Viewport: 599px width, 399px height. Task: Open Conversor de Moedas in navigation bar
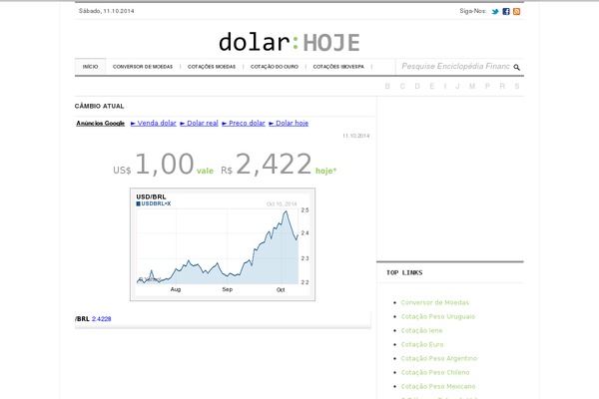tap(143, 67)
